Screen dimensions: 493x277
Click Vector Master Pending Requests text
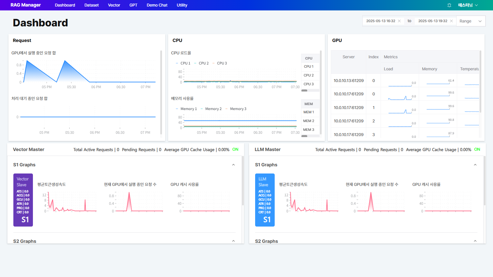(x=142, y=150)
